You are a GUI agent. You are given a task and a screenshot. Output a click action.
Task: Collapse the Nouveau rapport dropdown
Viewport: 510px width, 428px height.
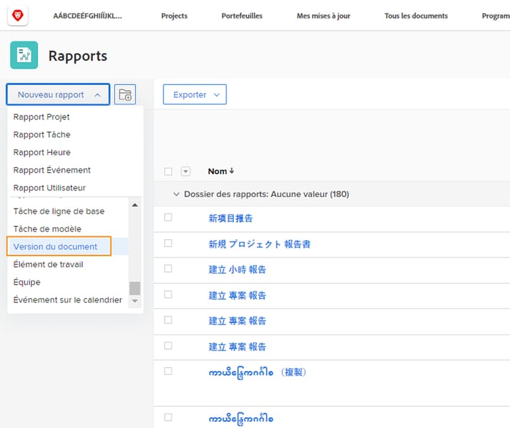click(x=58, y=94)
